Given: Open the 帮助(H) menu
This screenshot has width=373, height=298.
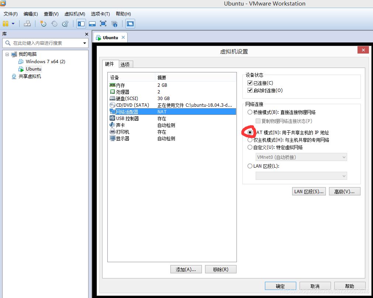Looking at the screenshot, I should [x=123, y=14].
